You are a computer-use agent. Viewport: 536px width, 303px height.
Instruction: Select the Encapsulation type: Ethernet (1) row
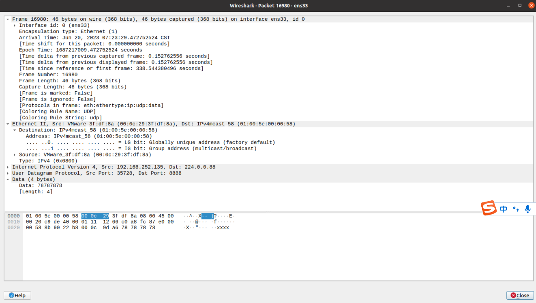(269, 31)
